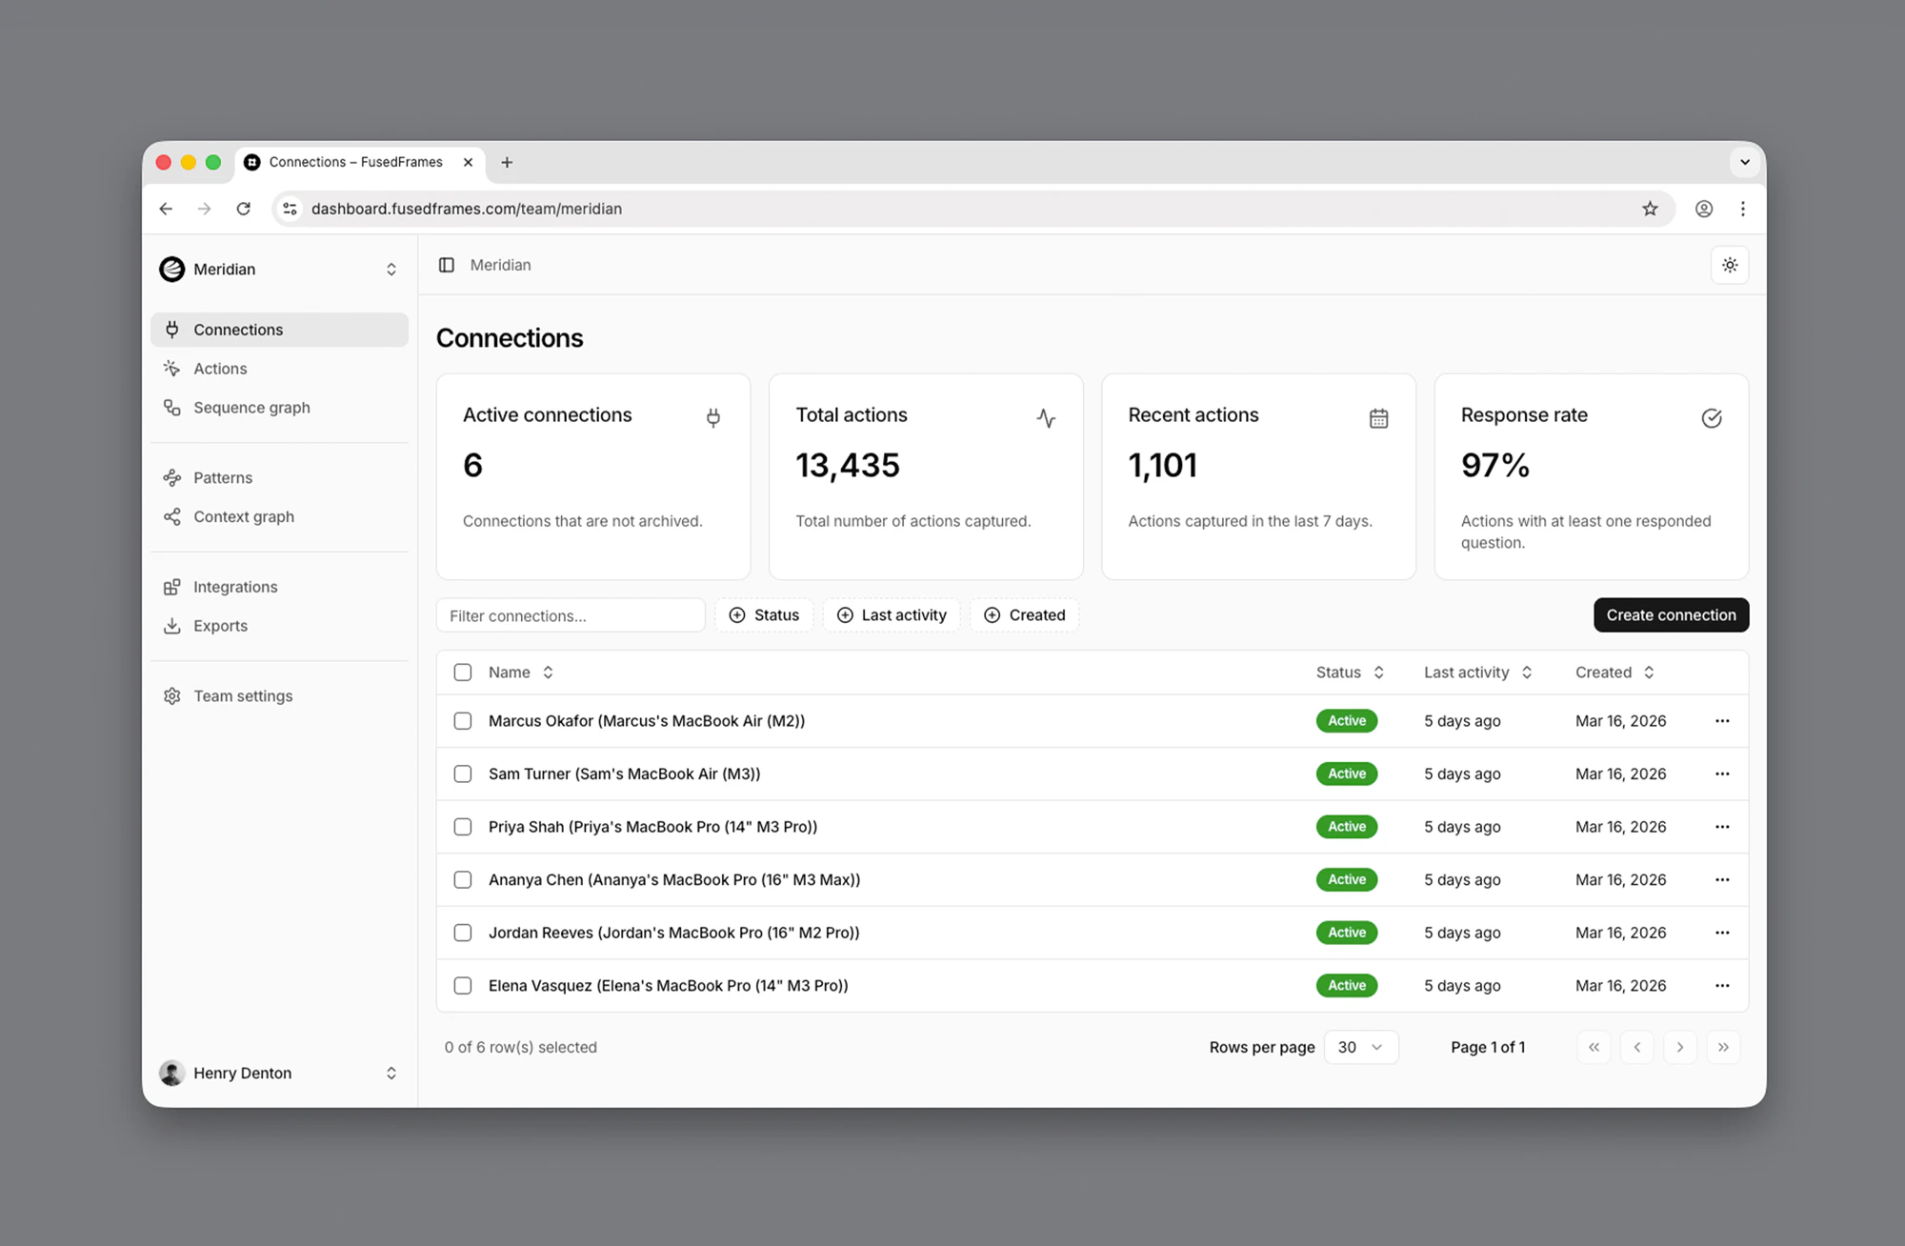1905x1246 pixels.
Task: Open the Sequence graph sidebar item
Action: click(x=251, y=408)
